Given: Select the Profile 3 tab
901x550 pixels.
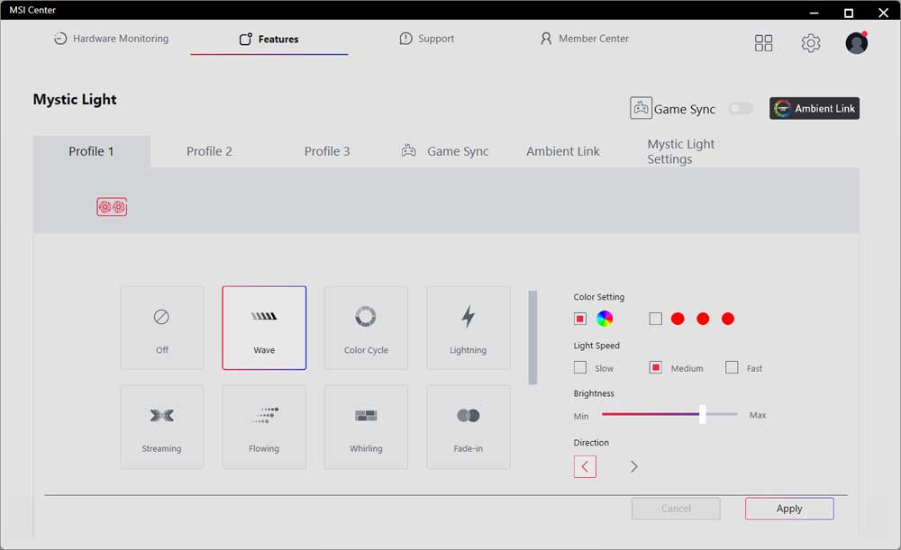Looking at the screenshot, I should [327, 151].
